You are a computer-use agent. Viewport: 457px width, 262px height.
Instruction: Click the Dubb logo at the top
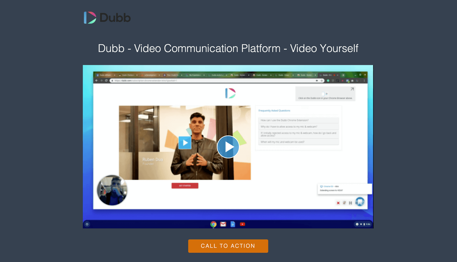tap(107, 17)
